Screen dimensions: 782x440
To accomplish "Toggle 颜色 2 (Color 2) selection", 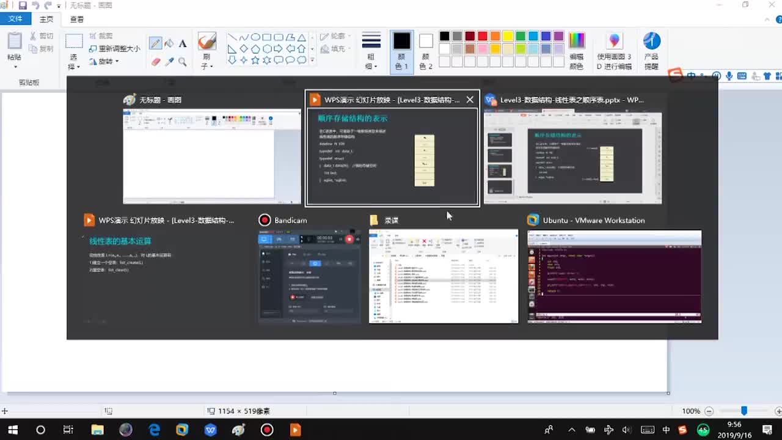I will 426,51.
